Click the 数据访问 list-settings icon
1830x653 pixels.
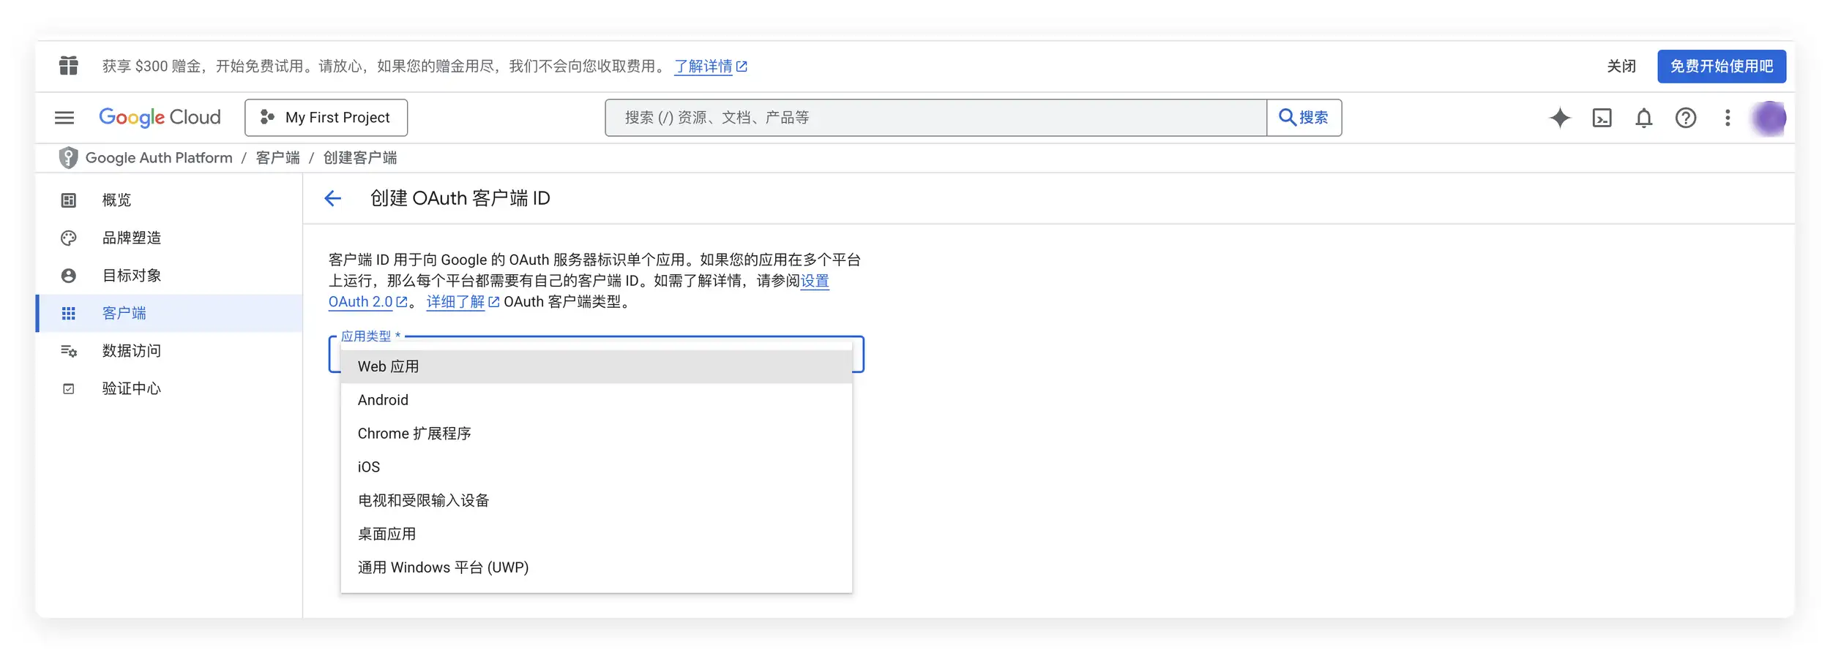click(69, 351)
